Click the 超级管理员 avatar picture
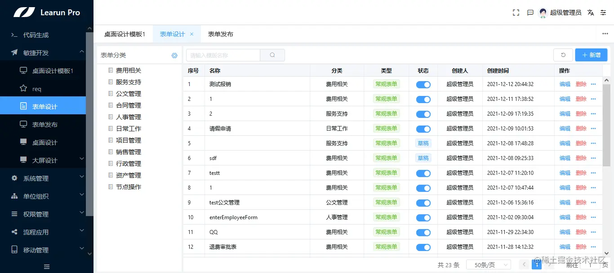 click(543, 13)
